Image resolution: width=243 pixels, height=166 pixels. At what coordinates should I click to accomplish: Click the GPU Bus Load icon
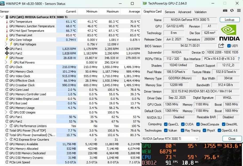(x=7, y=103)
